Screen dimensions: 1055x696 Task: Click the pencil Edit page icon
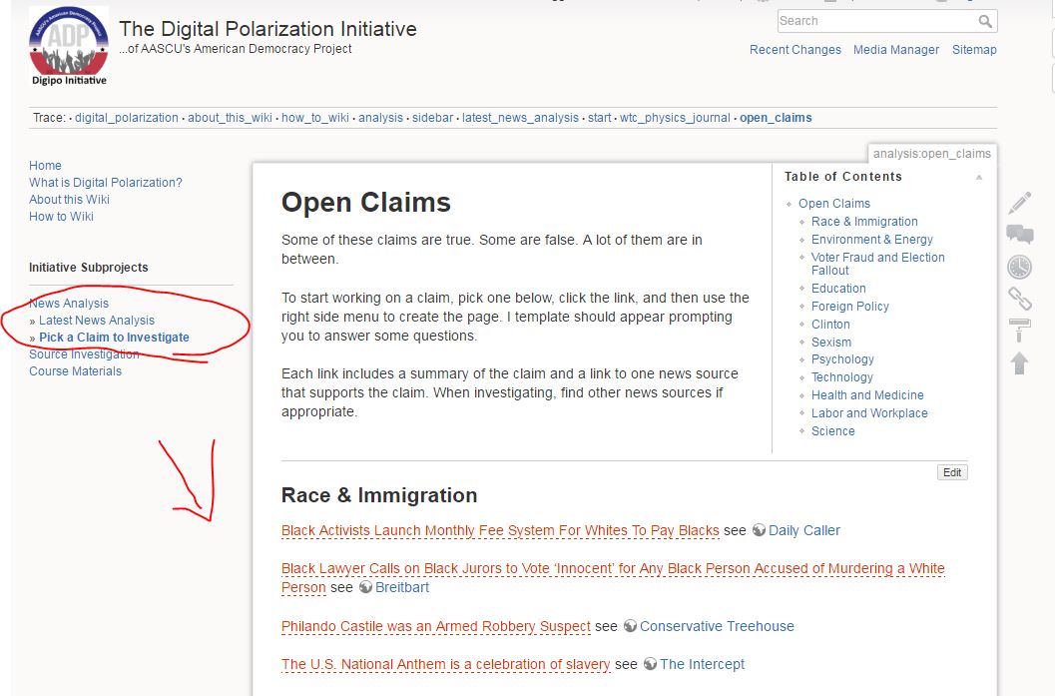(x=1019, y=203)
